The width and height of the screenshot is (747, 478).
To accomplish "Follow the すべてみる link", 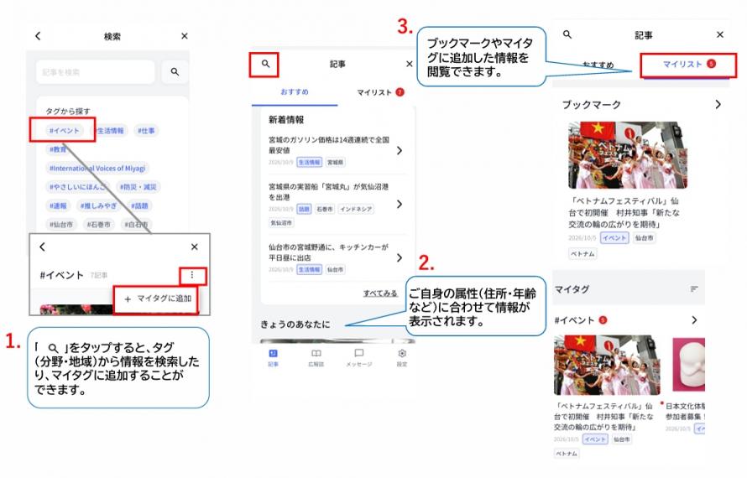I will pos(380,294).
